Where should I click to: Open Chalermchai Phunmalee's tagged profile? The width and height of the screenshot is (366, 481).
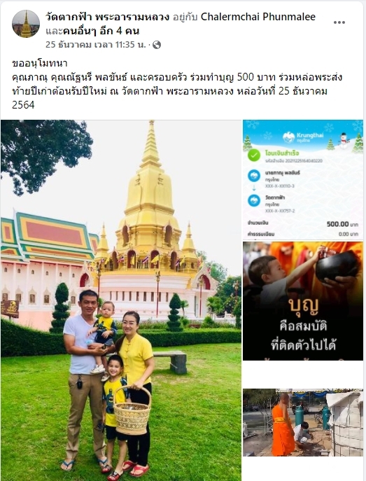coord(258,17)
